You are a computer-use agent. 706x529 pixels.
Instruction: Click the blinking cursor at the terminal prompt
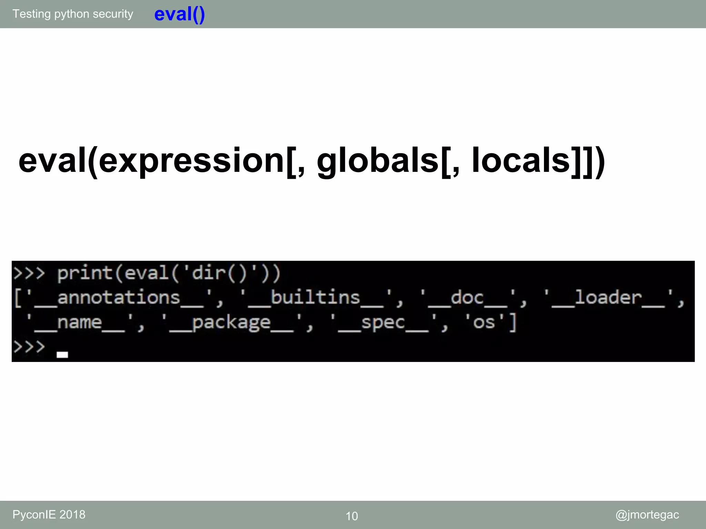coord(62,355)
